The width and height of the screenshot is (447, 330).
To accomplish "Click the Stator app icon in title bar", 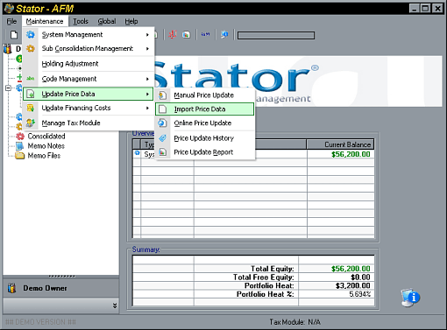I will [9, 9].
